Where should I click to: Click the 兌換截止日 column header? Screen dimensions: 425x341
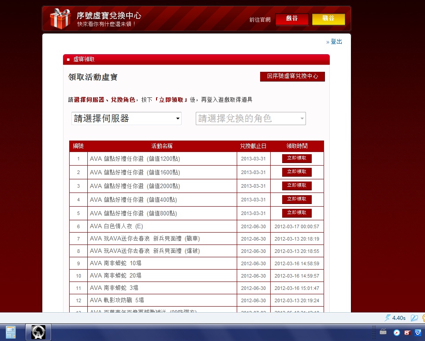253,146
